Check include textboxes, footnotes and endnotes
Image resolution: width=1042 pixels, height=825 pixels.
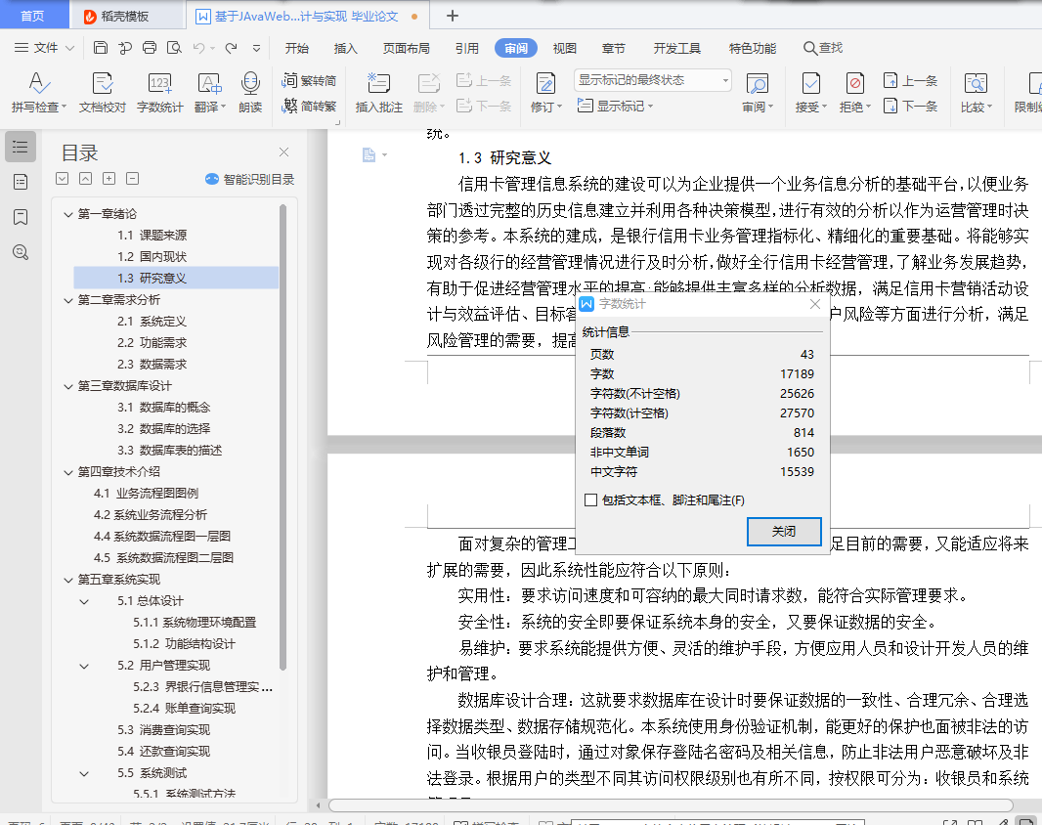590,499
